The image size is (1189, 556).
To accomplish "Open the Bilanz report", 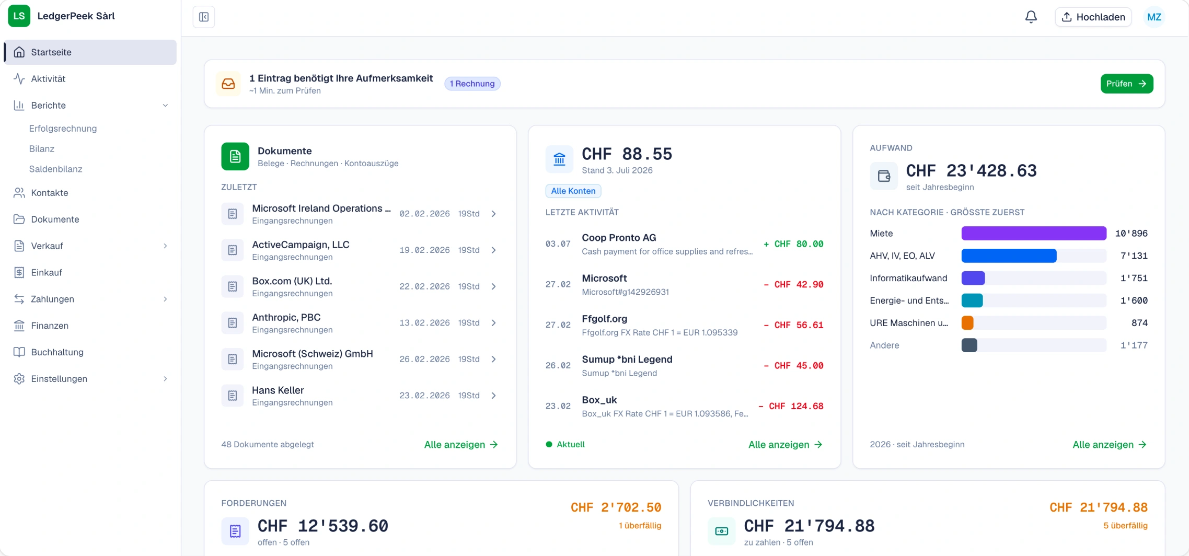I will 42,149.
